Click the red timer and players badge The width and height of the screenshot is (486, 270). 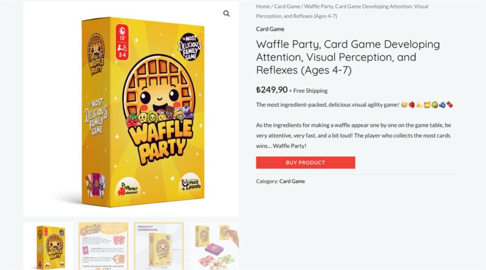point(122,42)
